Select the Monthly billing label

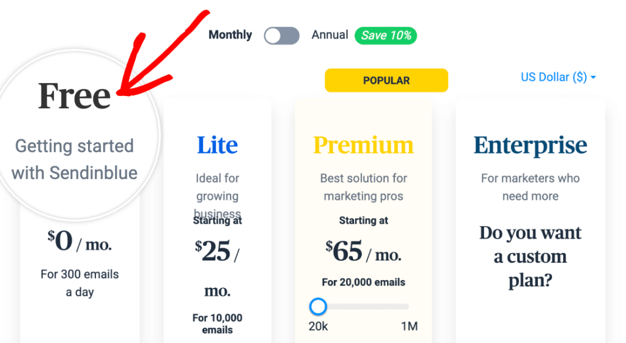[230, 35]
